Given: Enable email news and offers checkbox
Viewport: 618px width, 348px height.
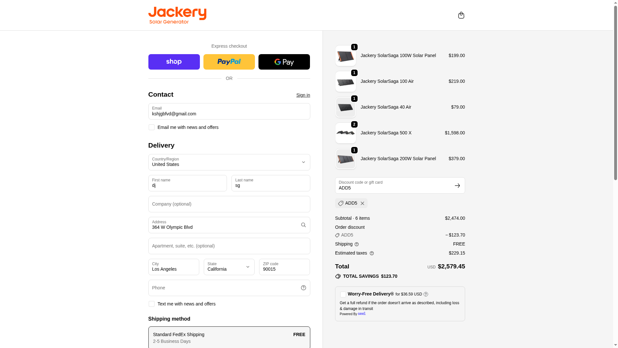Looking at the screenshot, I should [x=152, y=127].
